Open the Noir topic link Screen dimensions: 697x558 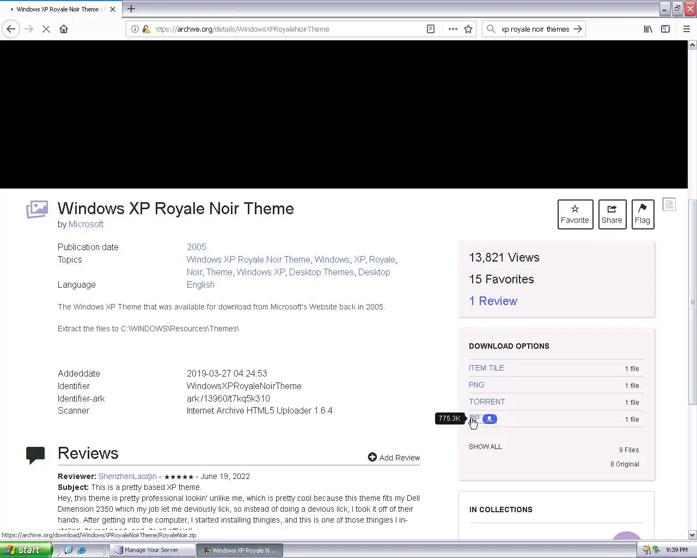point(194,272)
